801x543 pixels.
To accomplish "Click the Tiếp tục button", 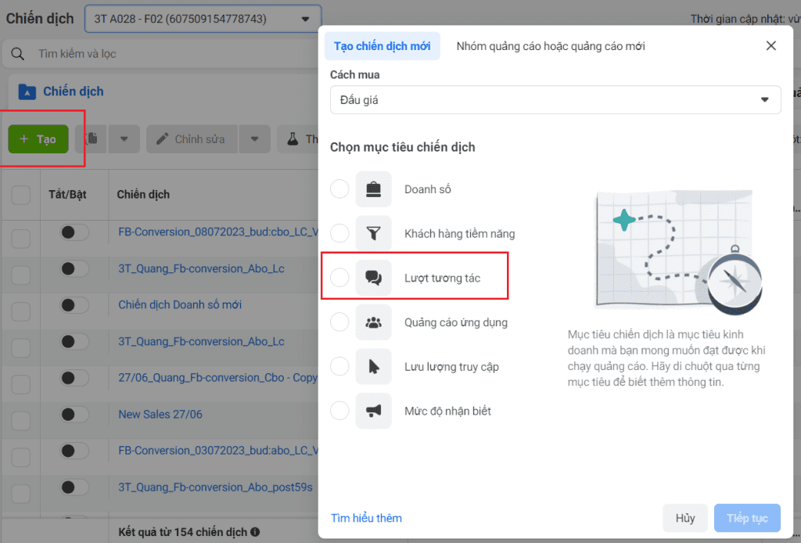I will pyautogui.click(x=747, y=518).
